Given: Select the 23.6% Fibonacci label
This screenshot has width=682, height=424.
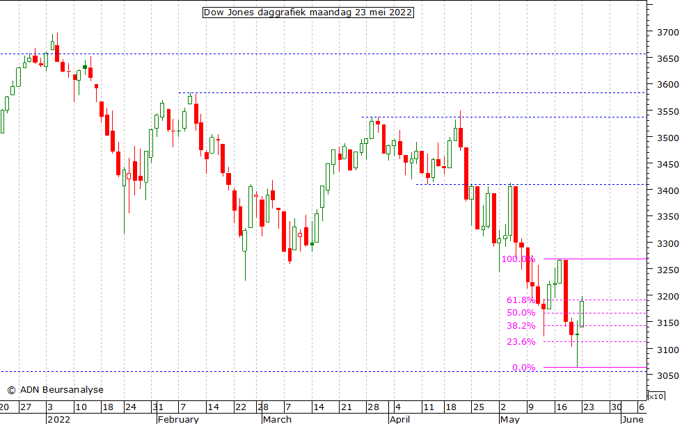Looking at the screenshot, I should [521, 342].
